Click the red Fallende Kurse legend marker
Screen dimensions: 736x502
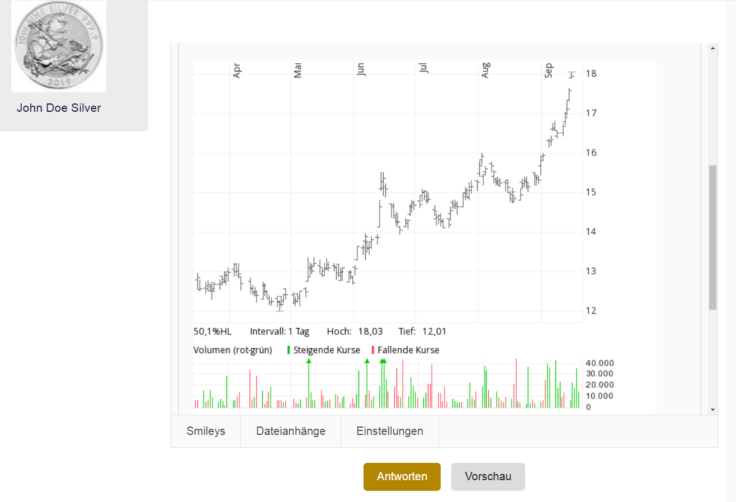pyautogui.click(x=373, y=350)
